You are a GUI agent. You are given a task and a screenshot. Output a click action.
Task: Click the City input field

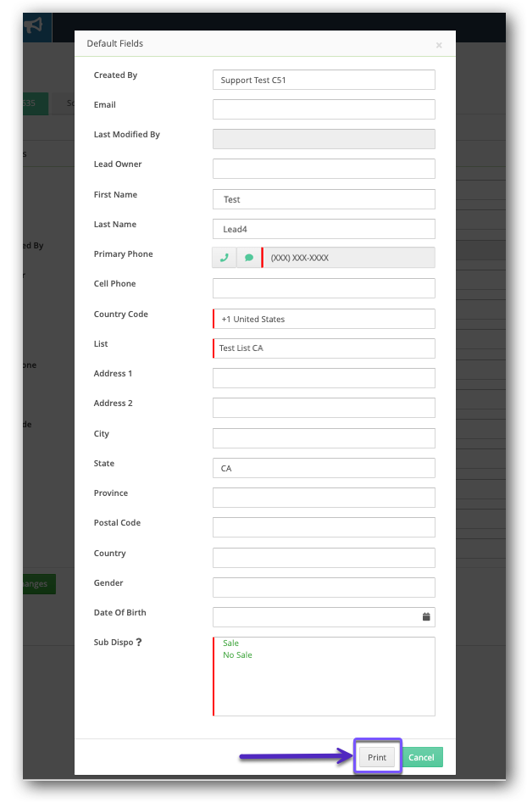coord(324,438)
